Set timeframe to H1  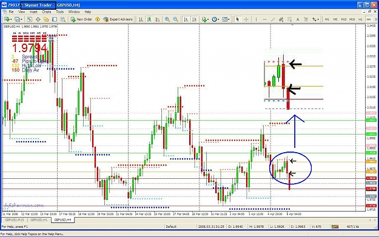tap(360, 19)
